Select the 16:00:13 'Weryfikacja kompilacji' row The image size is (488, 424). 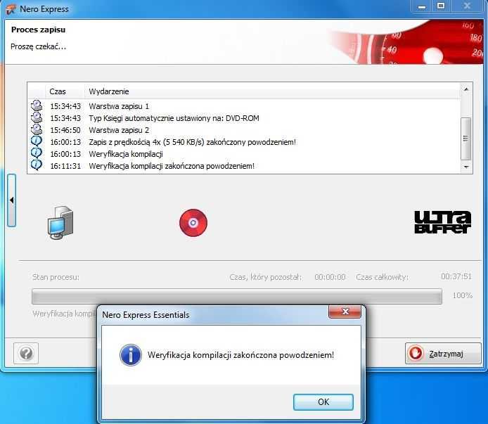pyautogui.click(x=244, y=154)
